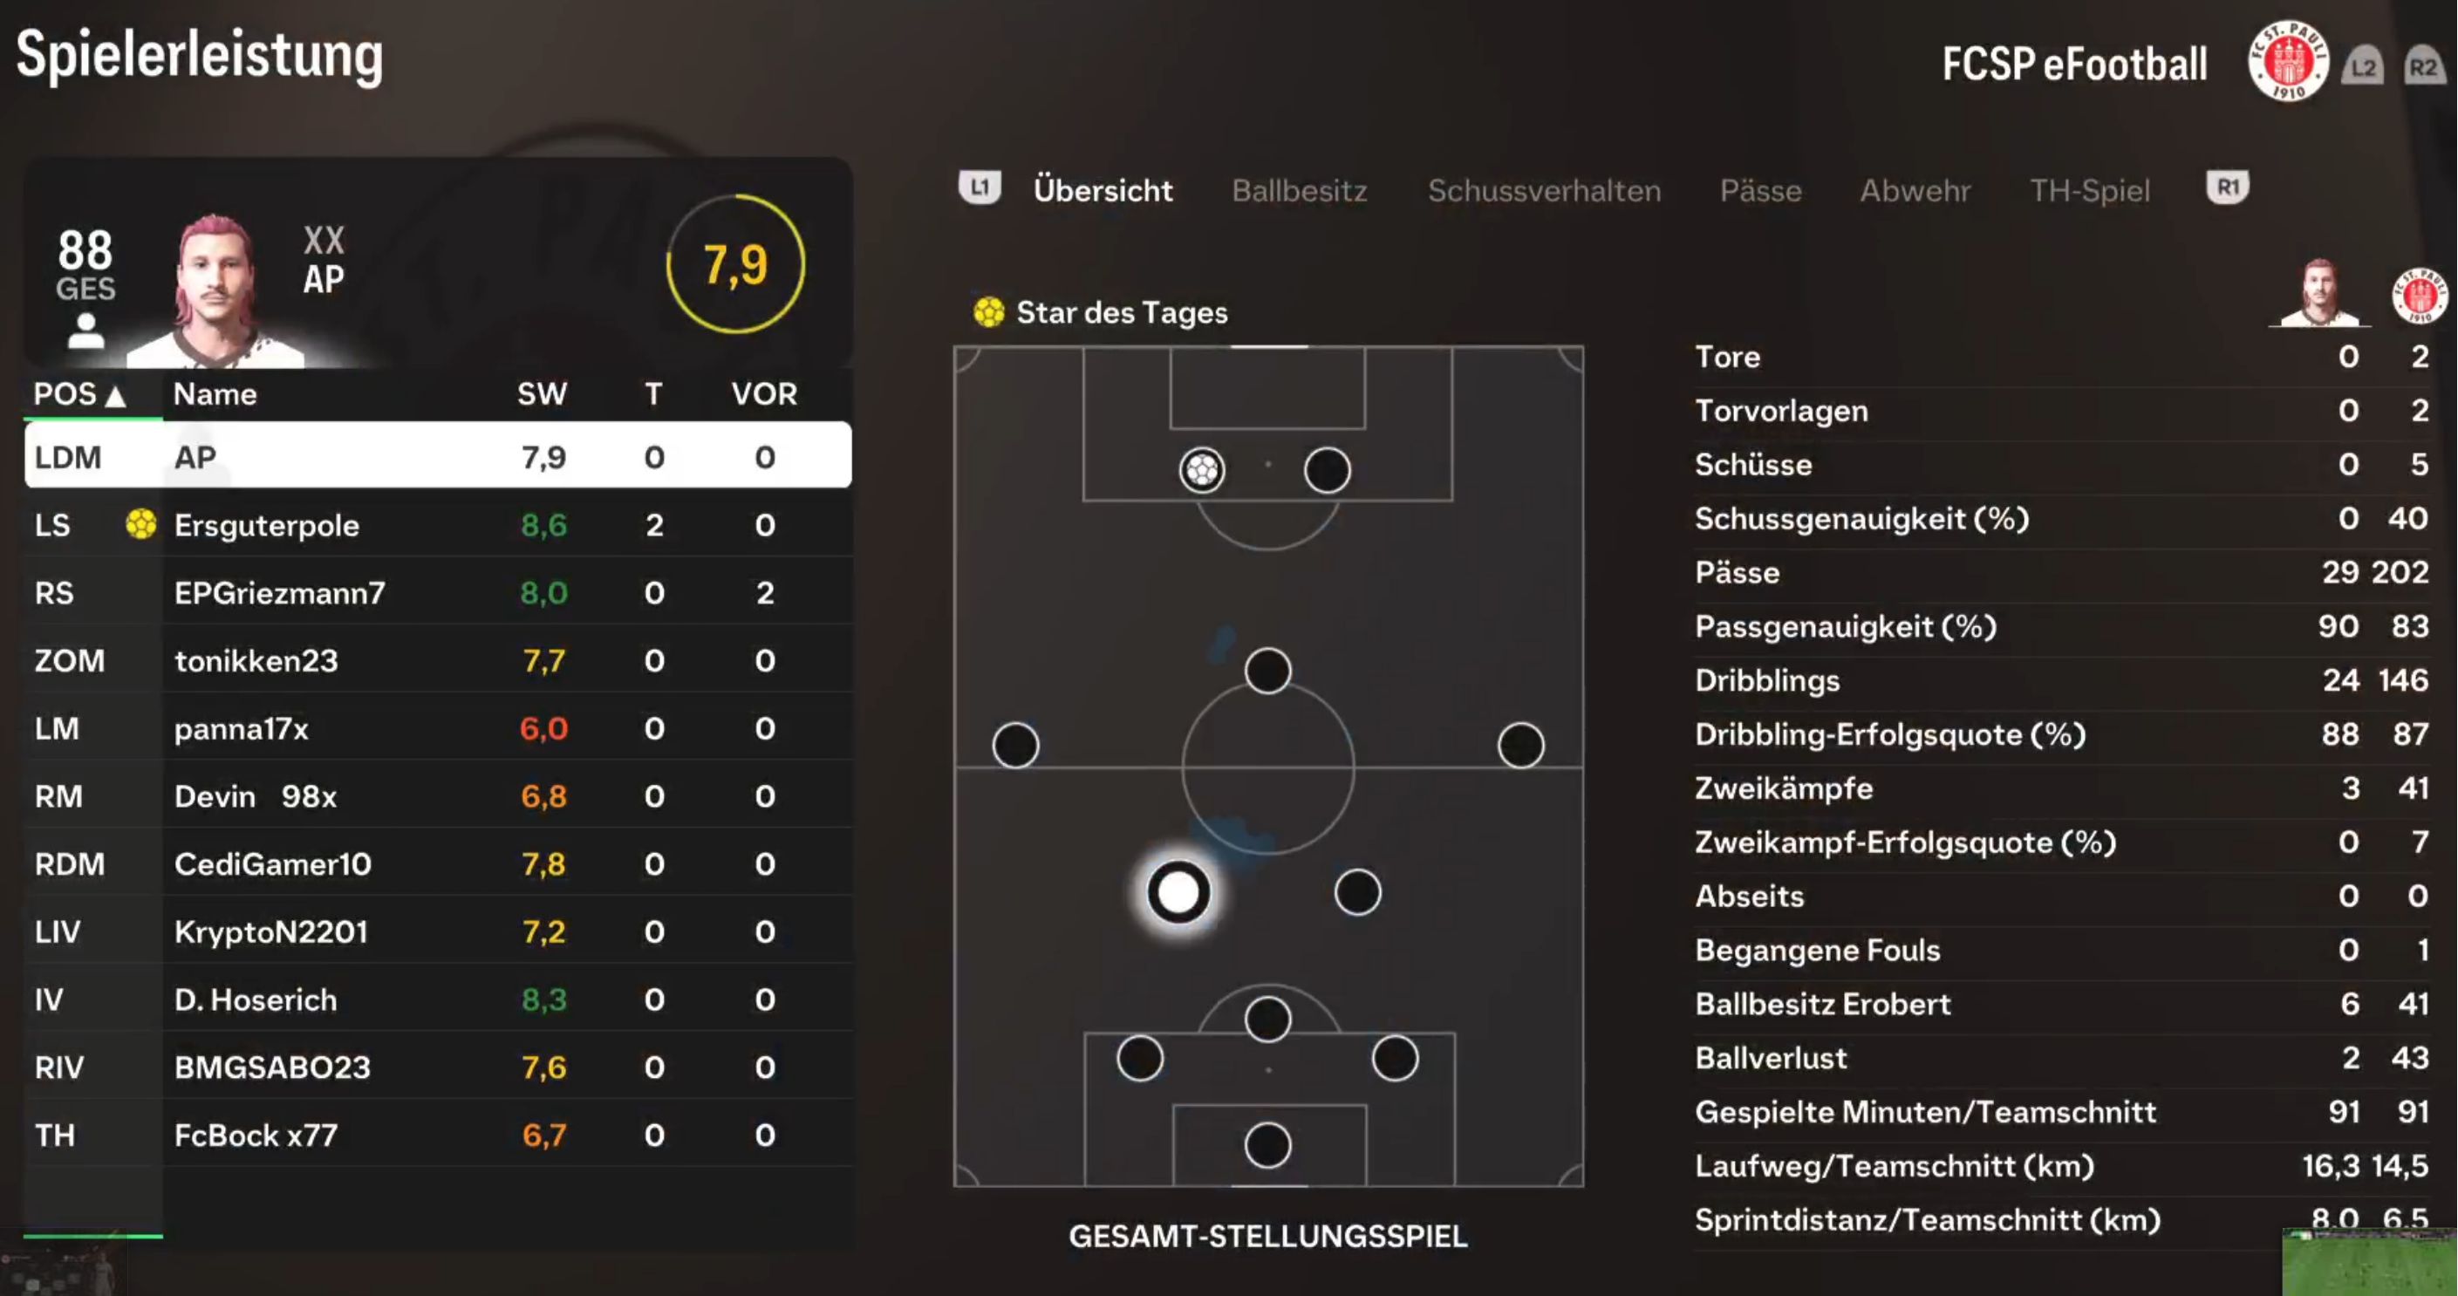Click player portrait above the stats column

[2318, 292]
